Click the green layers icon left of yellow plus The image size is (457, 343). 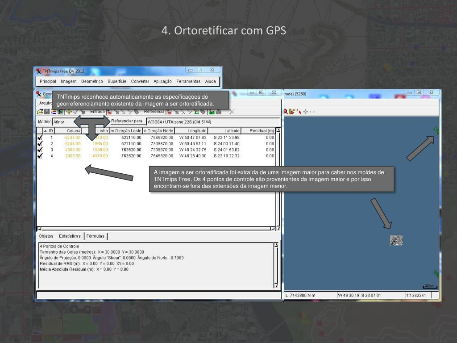[60, 112]
